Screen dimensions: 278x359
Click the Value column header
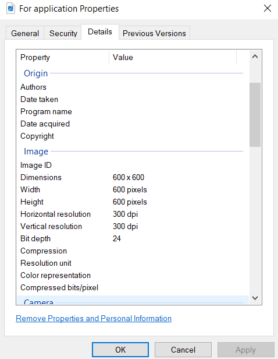coord(173,57)
